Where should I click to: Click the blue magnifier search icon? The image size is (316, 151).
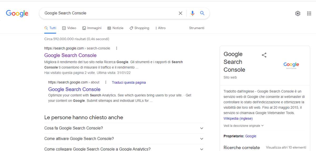pos(202,13)
